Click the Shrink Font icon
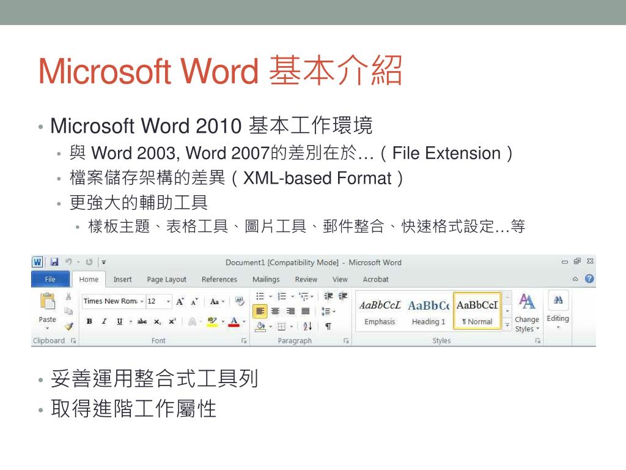The height and width of the screenshot is (470, 626). 194,301
